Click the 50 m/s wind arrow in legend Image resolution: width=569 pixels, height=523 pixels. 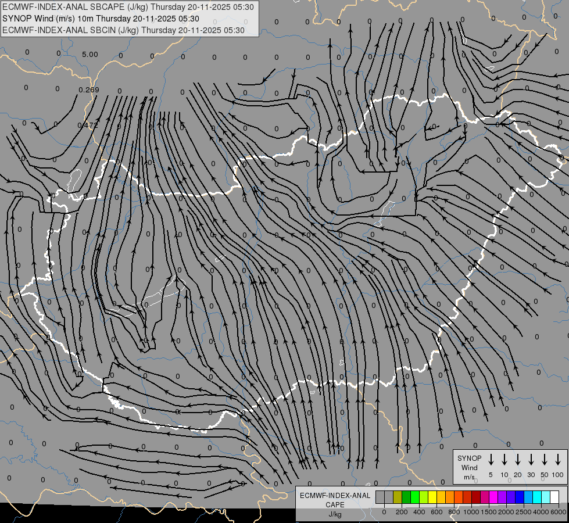(545, 459)
